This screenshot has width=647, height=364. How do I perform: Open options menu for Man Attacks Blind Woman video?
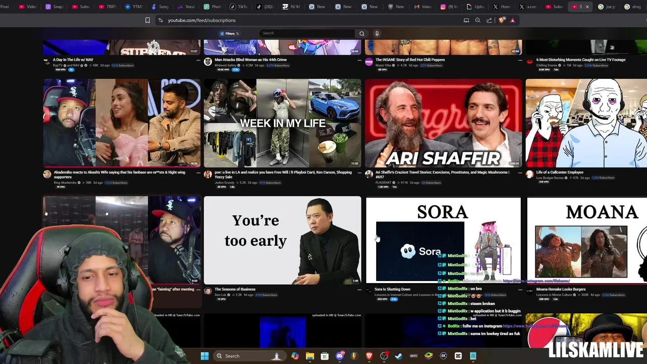[359, 60]
